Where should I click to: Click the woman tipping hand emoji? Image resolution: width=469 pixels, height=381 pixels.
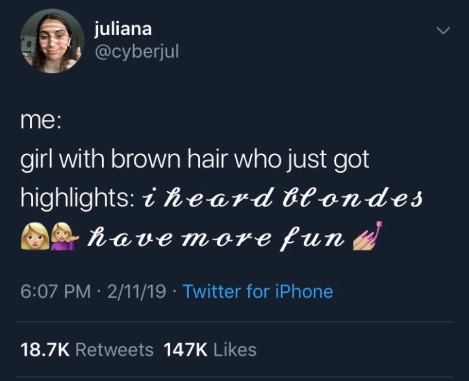pyautogui.click(x=65, y=237)
